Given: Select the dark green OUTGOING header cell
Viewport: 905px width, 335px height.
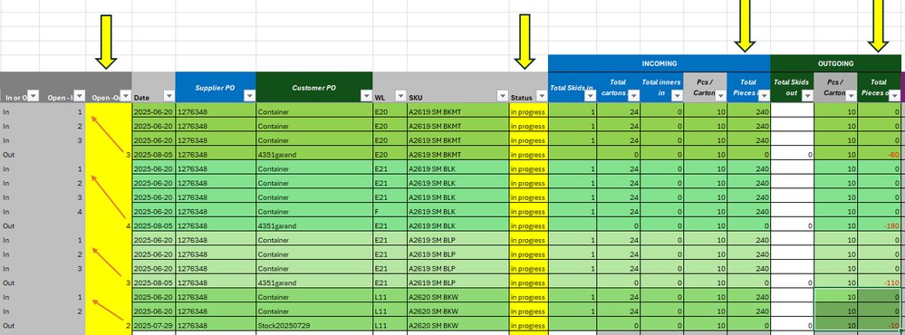Looking at the screenshot, I should point(836,63).
